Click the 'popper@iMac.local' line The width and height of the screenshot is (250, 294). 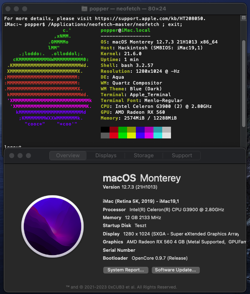point(125,30)
